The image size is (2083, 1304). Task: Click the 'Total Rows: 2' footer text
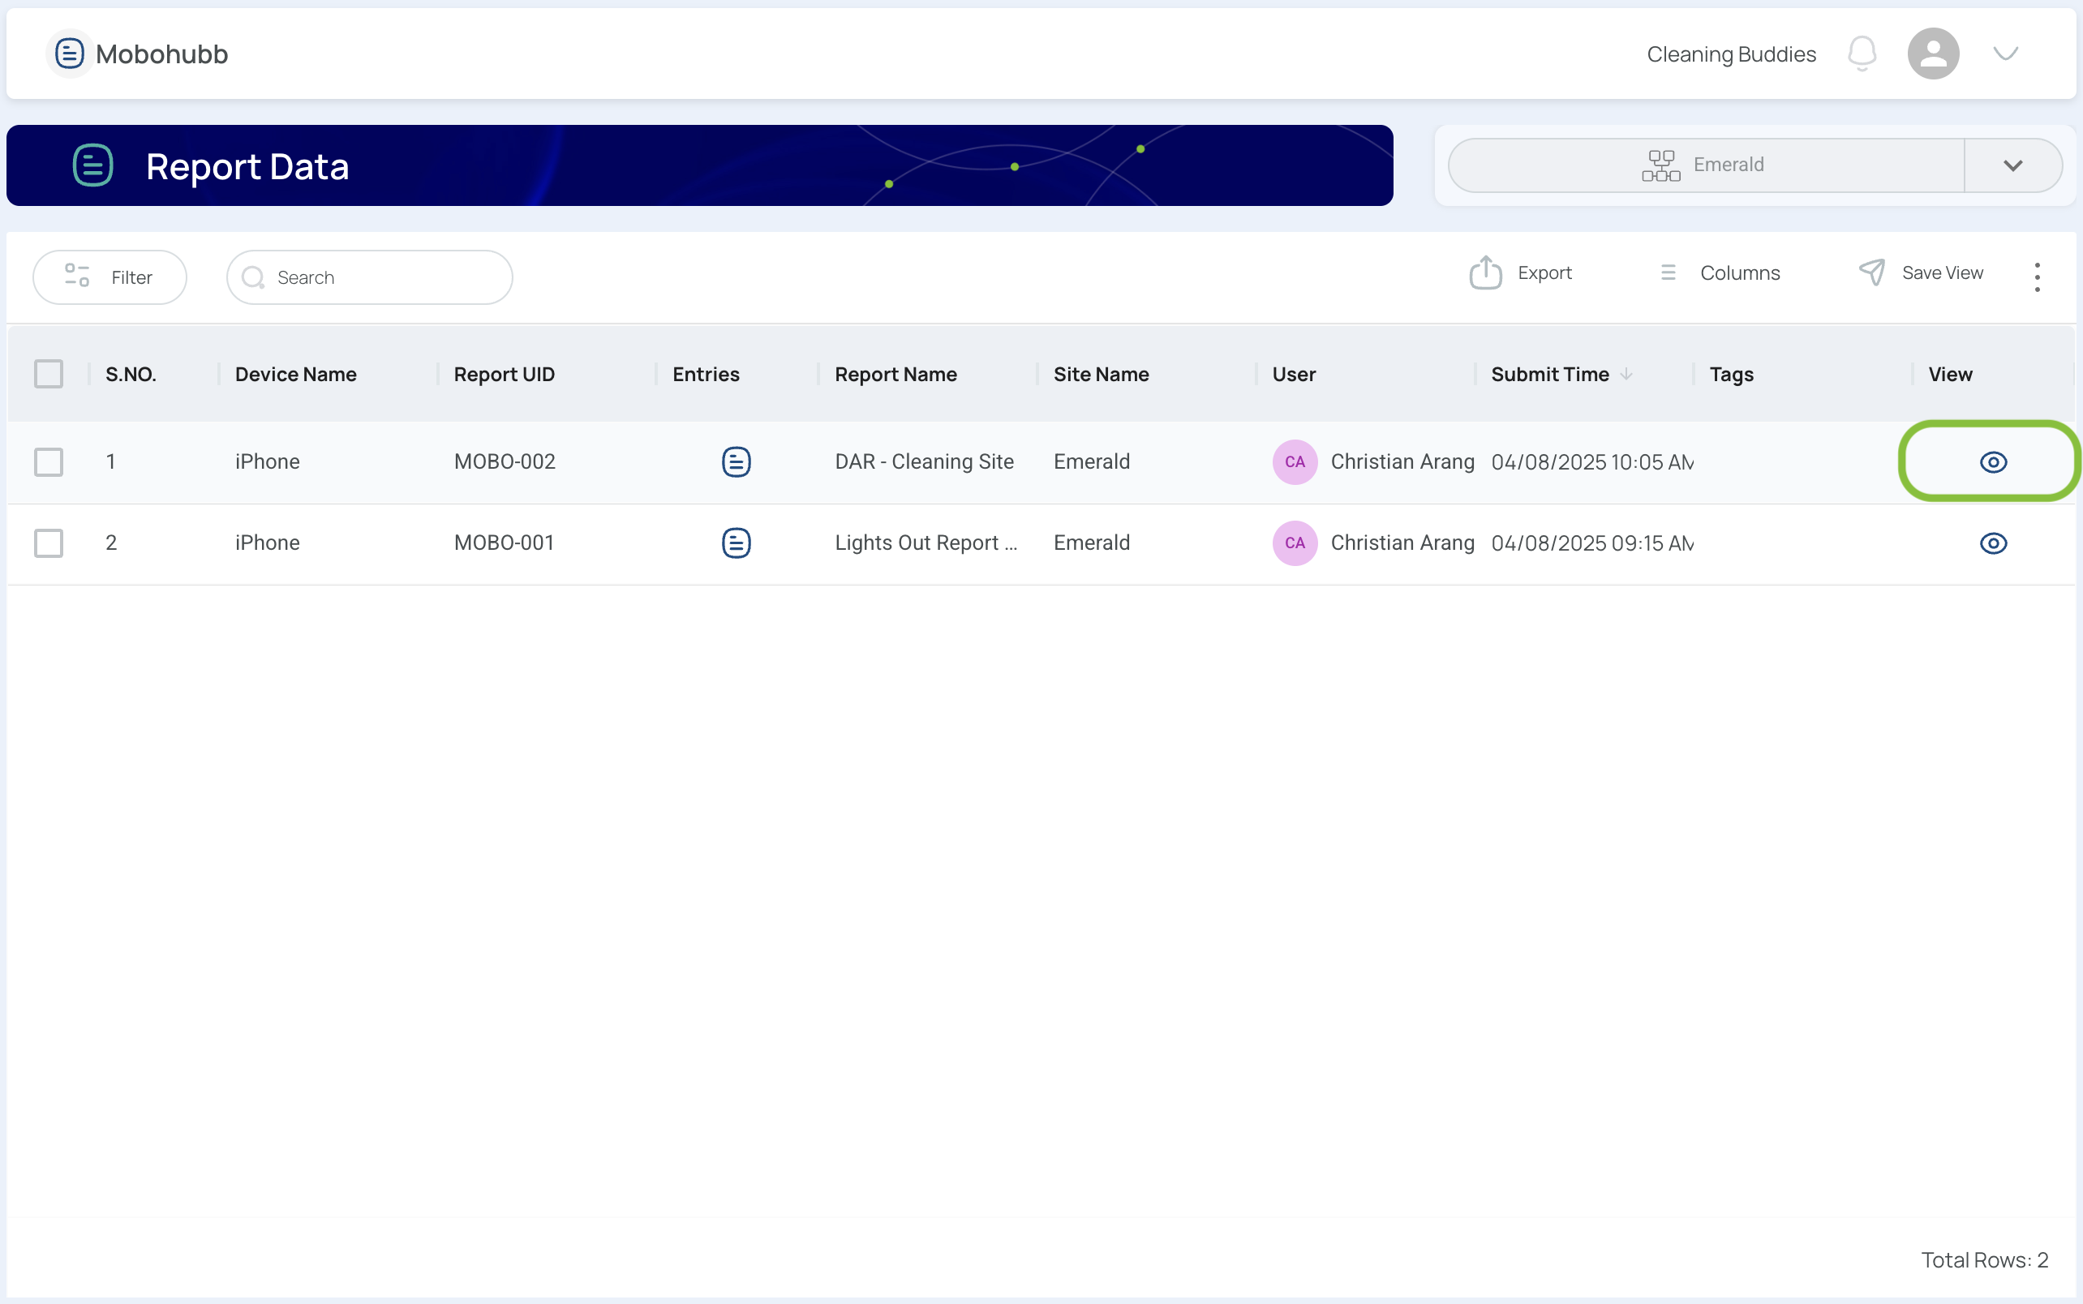tap(1984, 1260)
